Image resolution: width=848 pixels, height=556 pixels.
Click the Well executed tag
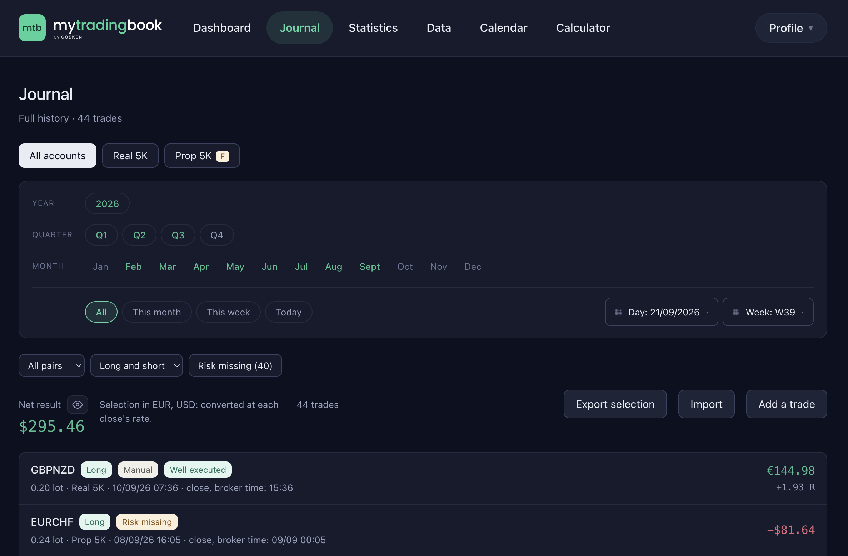[198, 470]
